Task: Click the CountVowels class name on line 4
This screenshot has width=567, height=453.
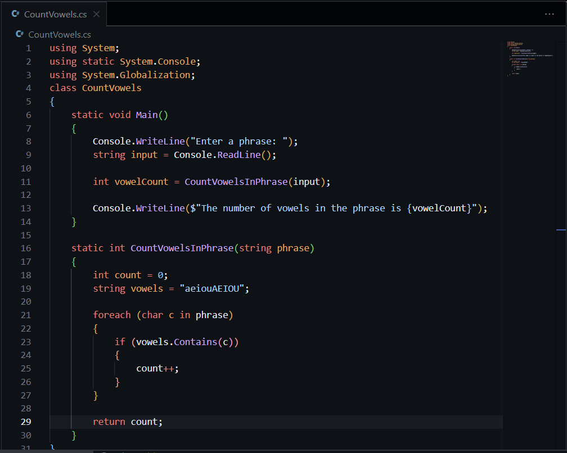Action: click(111, 88)
